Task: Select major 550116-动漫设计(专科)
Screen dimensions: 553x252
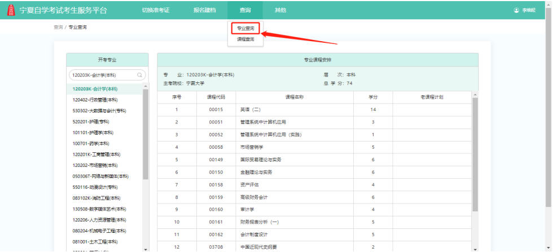Action: pyautogui.click(x=95, y=187)
